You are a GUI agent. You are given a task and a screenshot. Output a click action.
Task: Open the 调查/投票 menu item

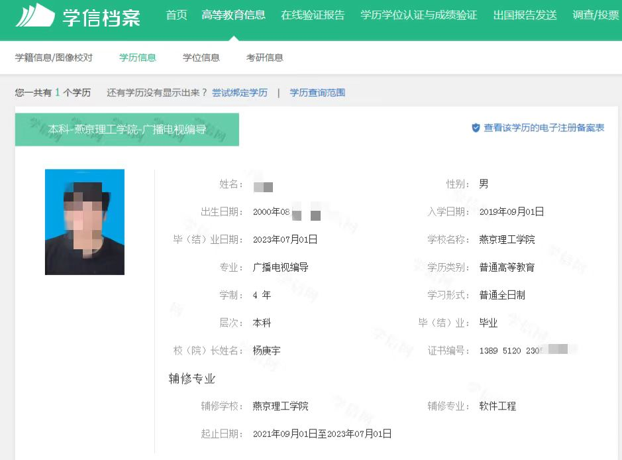coord(596,15)
